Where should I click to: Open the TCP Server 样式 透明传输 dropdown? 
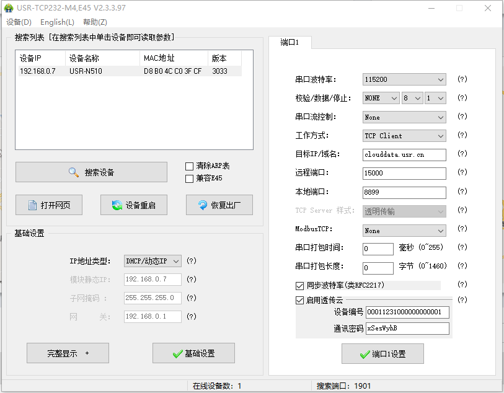point(404,211)
